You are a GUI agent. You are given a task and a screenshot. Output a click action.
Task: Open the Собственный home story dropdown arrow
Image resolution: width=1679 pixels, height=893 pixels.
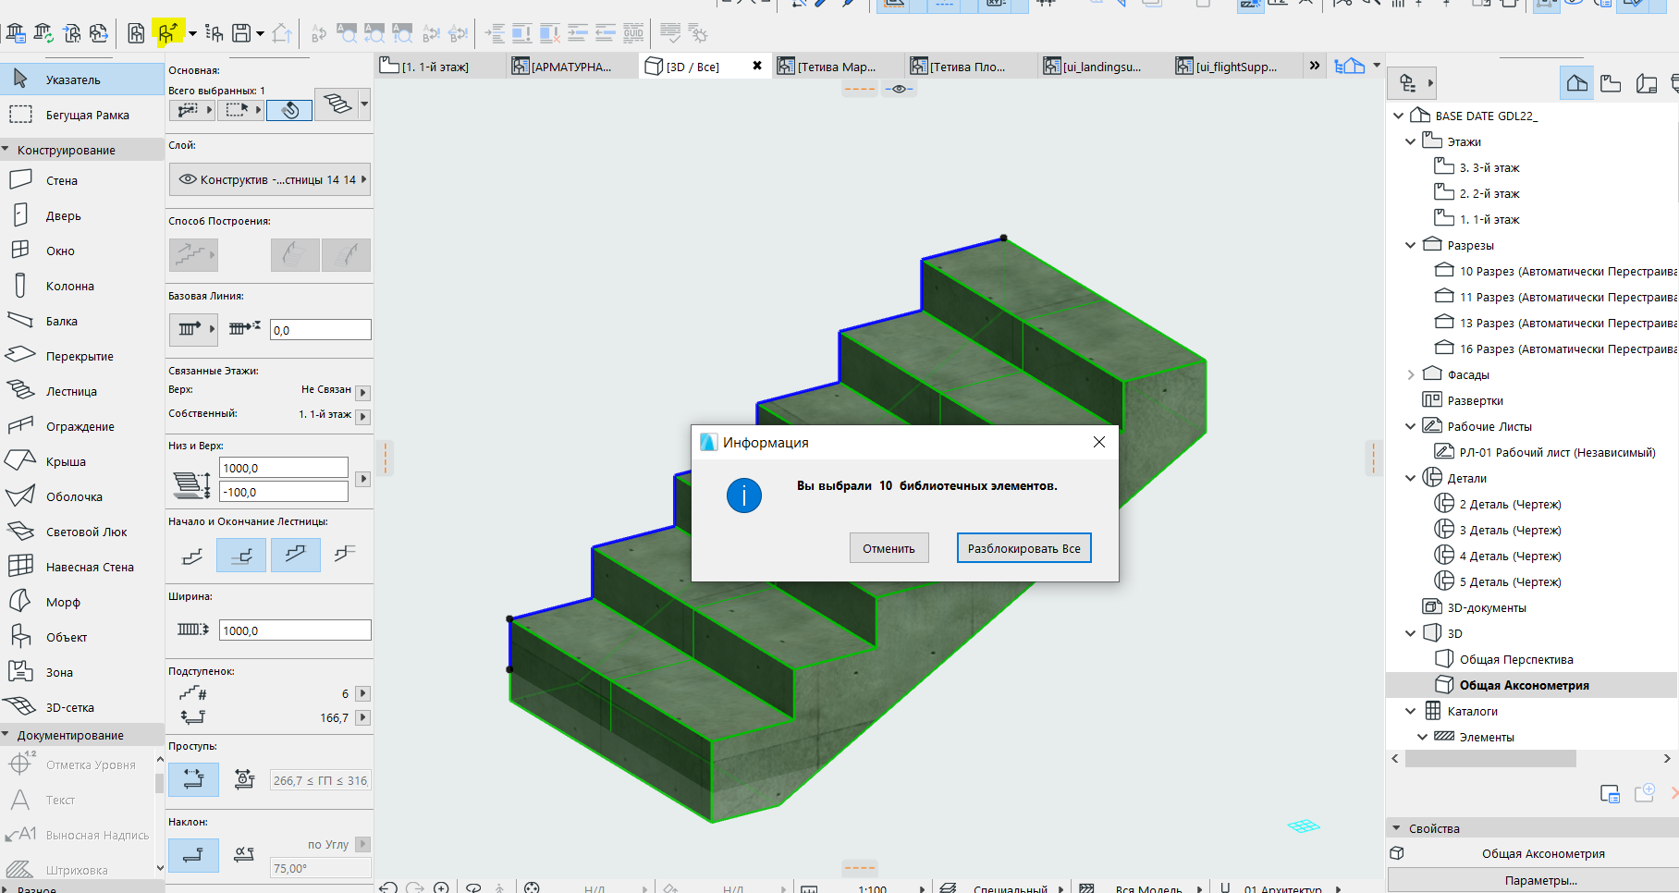[x=363, y=416]
